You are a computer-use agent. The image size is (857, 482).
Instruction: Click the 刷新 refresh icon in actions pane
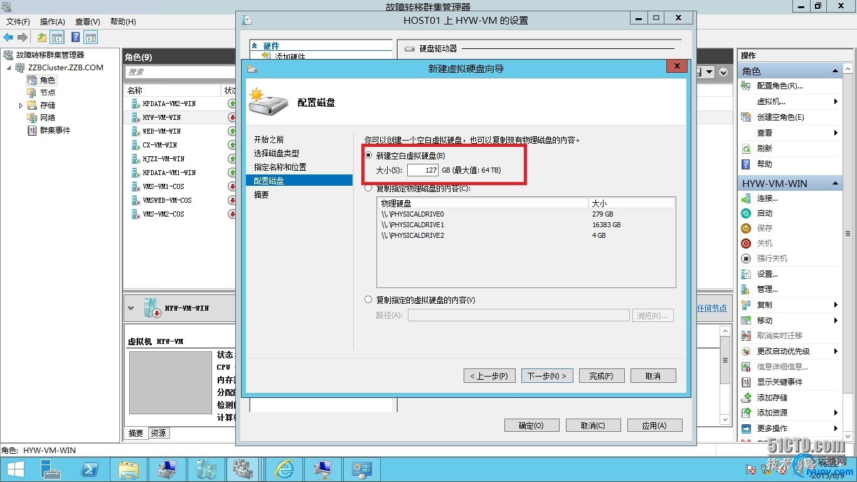pyautogui.click(x=746, y=149)
